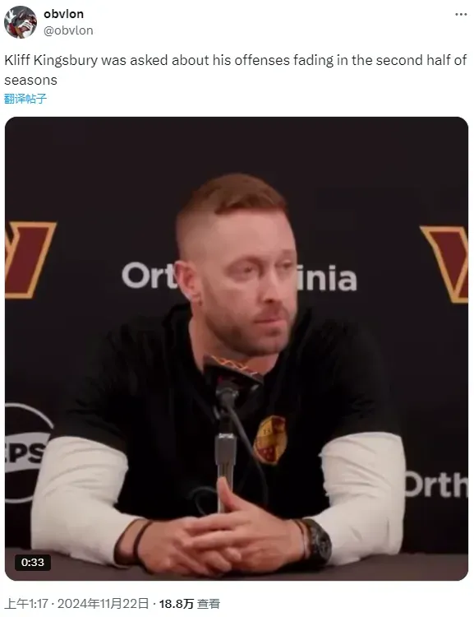This screenshot has width=474, height=617.
Task: Open obvlon's profile avatar picture
Action: click(21, 22)
